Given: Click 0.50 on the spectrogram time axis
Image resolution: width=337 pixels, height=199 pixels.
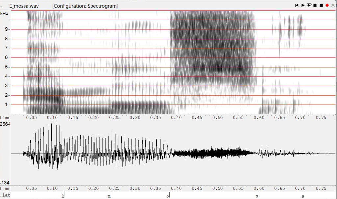Looking at the screenshot, I should click(217, 118).
